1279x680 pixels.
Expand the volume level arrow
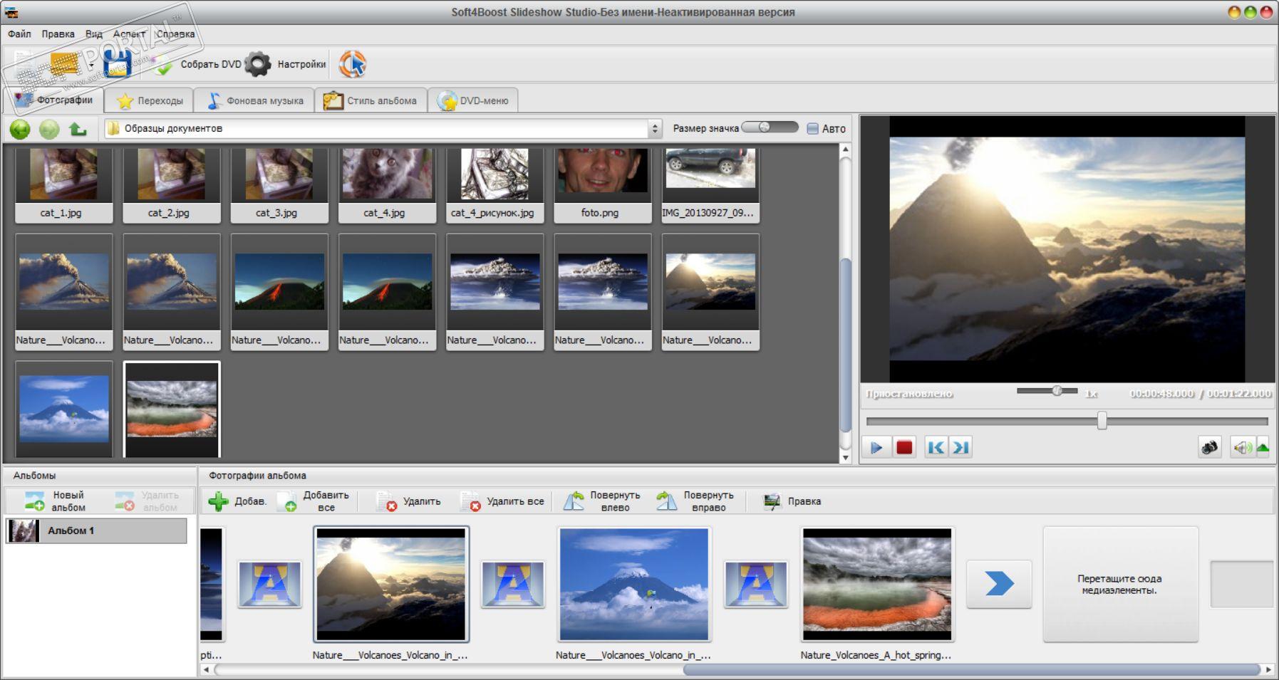point(1263,447)
